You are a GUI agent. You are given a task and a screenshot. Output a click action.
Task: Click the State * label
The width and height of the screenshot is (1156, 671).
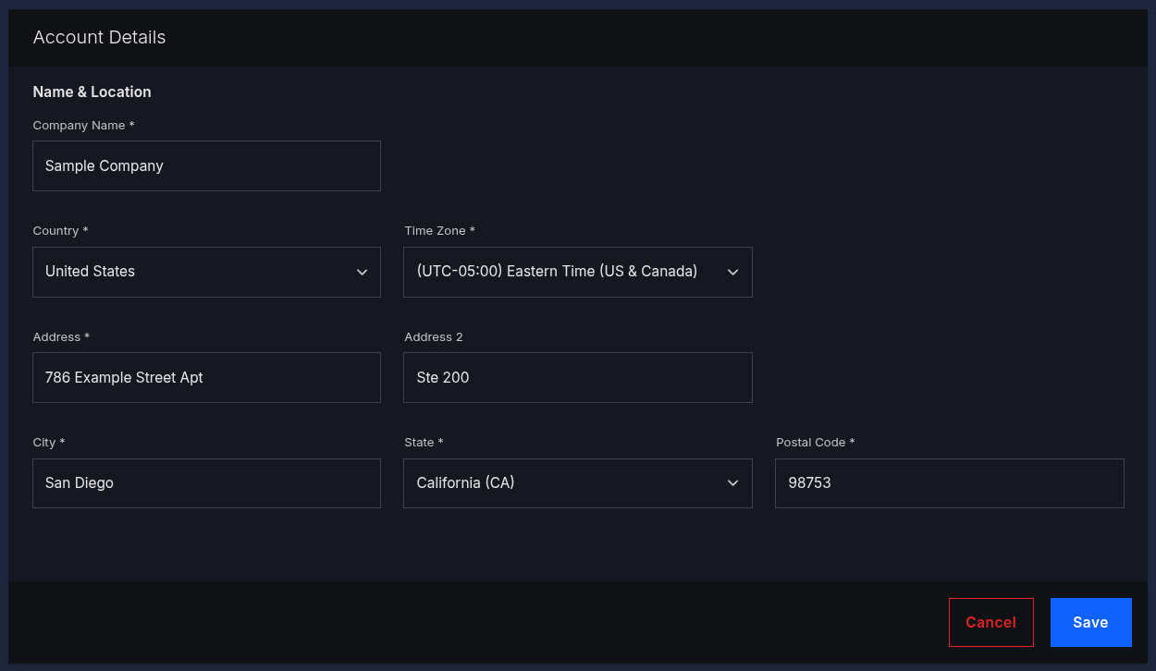point(424,443)
